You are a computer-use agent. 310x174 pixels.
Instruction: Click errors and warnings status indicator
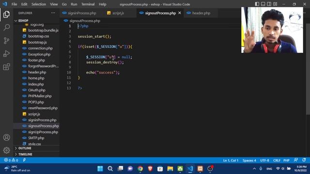[x=11, y=160]
